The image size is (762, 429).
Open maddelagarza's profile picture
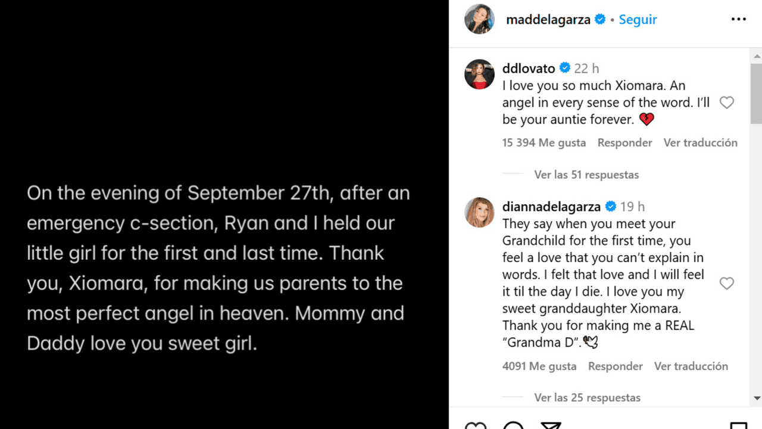(x=479, y=18)
